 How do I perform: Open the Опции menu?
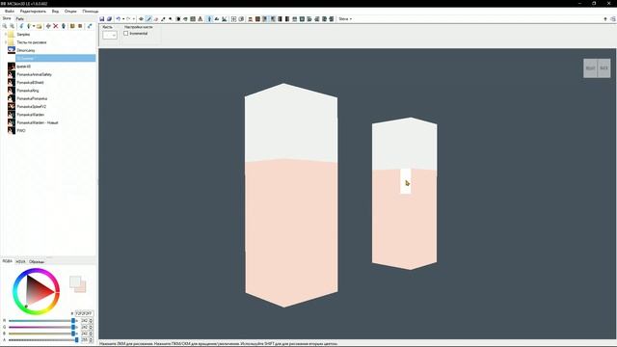(70, 11)
